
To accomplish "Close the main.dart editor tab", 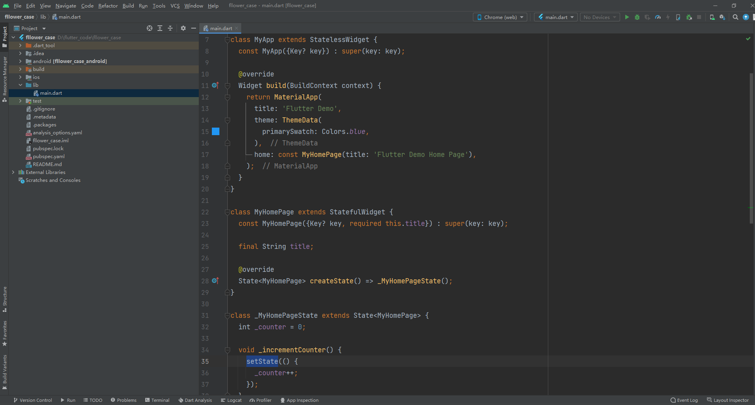I will coord(236,28).
